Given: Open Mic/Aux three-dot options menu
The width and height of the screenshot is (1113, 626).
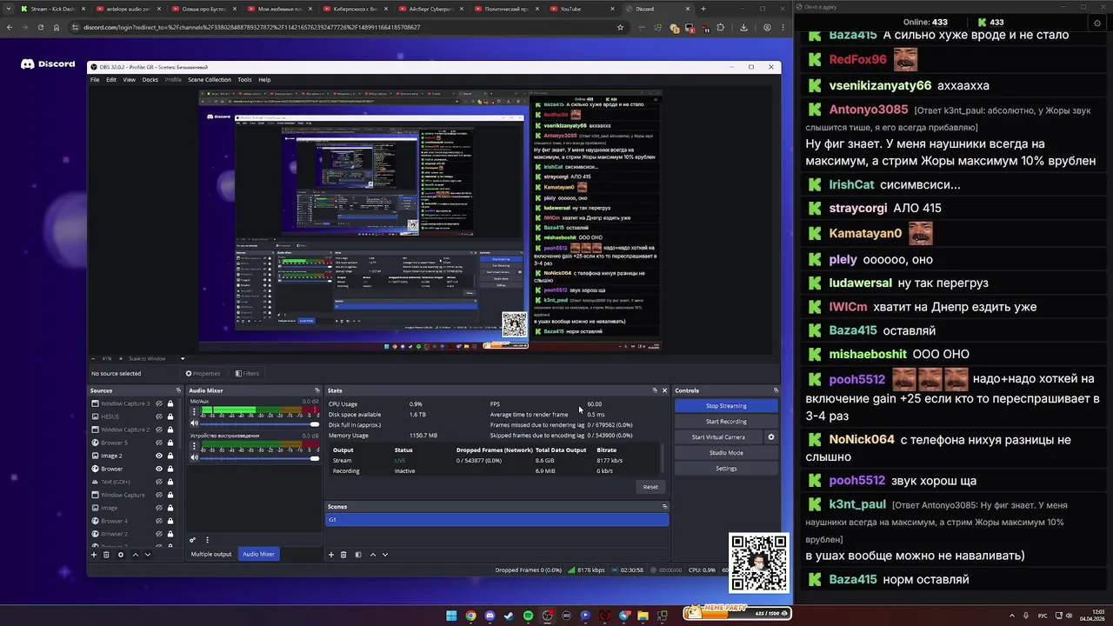Looking at the screenshot, I should 194,411.
